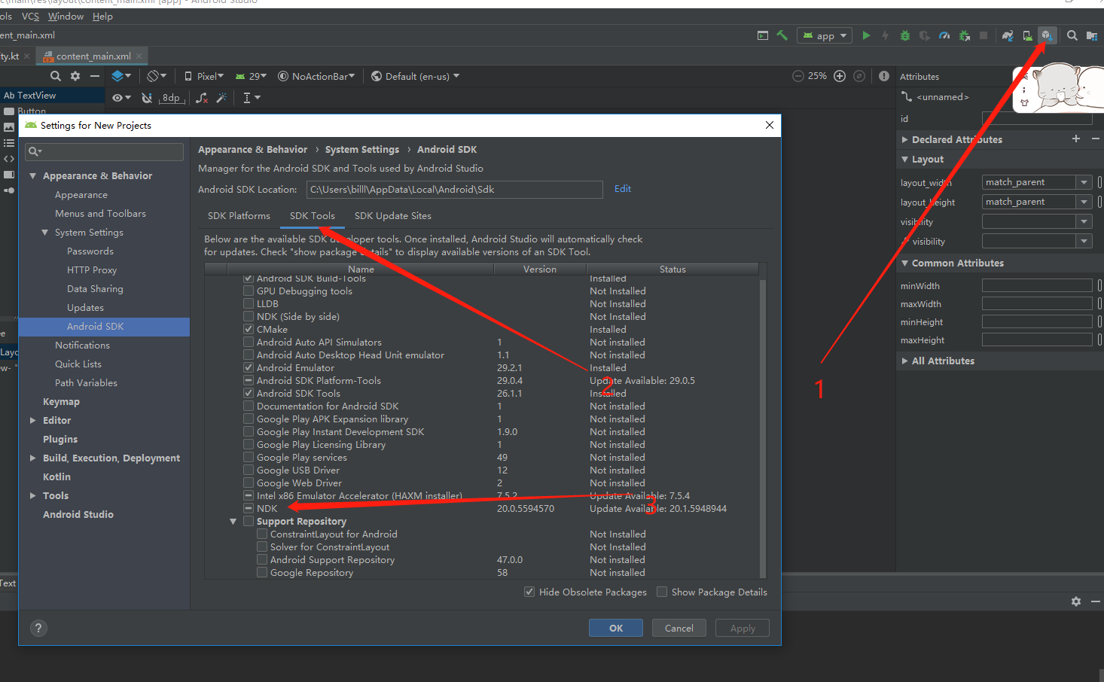Enable Show Package Details checkbox
Image resolution: width=1104 pixels, height=682 pixels.
[x=662, y=592]
